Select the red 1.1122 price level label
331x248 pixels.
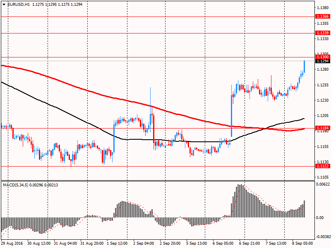pyautogui.click(x=323, y=166)
